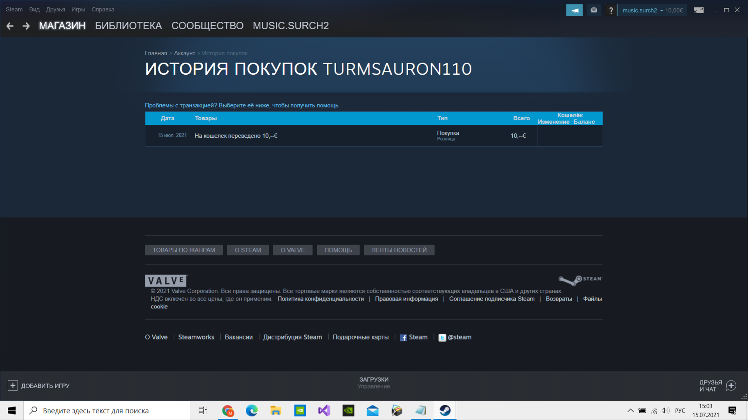Open the Windows Start menu

point(12,411)
